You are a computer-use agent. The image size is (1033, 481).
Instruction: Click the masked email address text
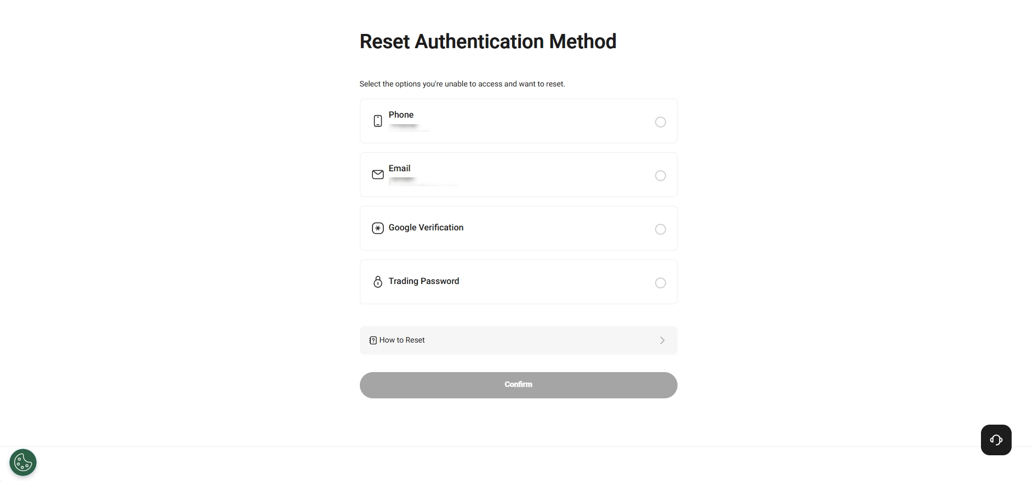(x=422, y=181)
